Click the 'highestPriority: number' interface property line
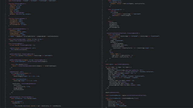193x108 pixels. pyautogui.click(x=17, y=23)
